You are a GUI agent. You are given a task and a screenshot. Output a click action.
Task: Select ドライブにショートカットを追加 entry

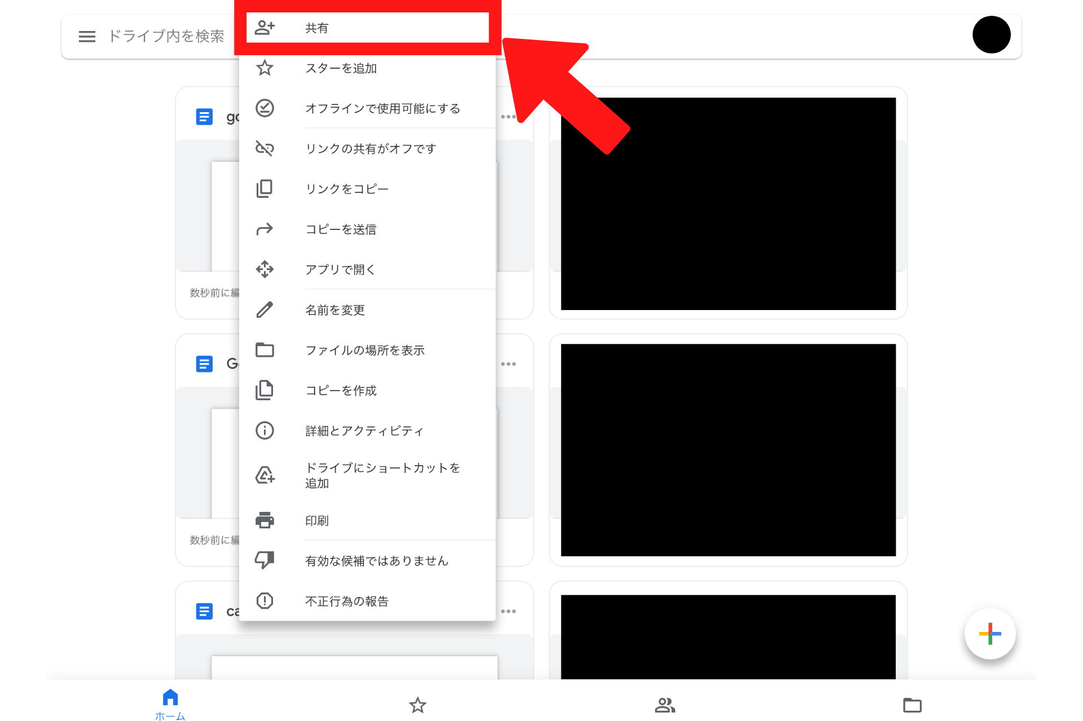click(367, 475)
